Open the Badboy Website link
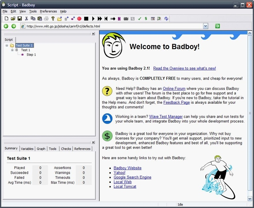Image resolution: width=254 pixels, height=208 pixels. 128,168
